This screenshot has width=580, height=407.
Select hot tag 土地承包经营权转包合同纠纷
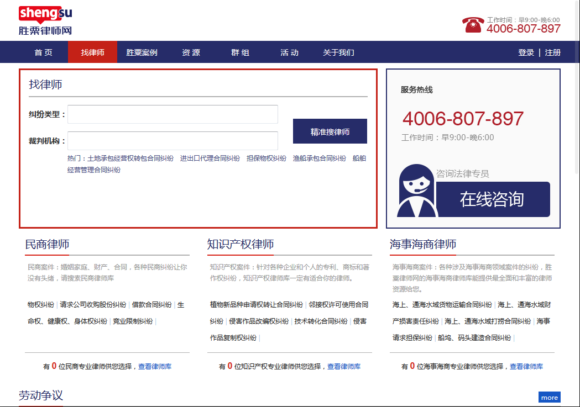tap(130, 158)
